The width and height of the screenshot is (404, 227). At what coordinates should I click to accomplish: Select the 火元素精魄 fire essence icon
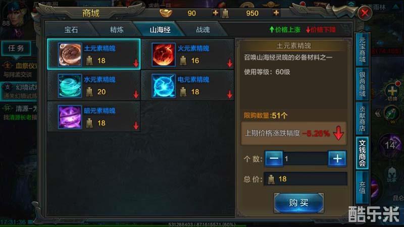(163, 54)
